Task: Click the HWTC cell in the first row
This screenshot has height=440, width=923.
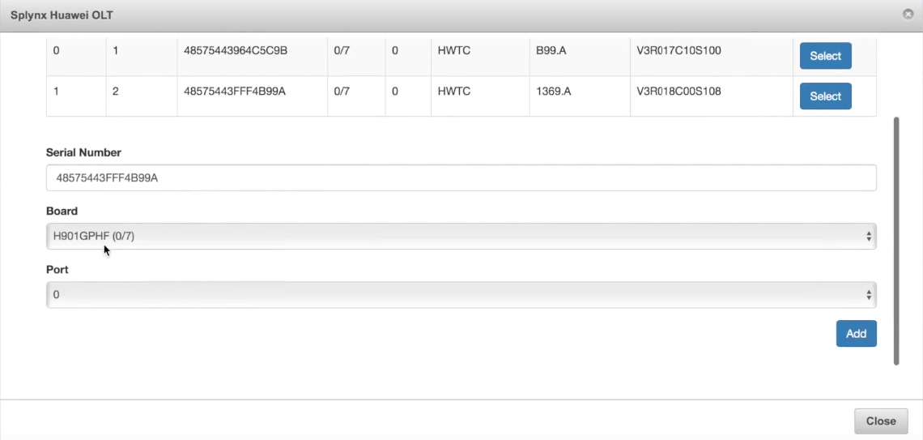Action: pyautogui.click(x=454, y=51)
